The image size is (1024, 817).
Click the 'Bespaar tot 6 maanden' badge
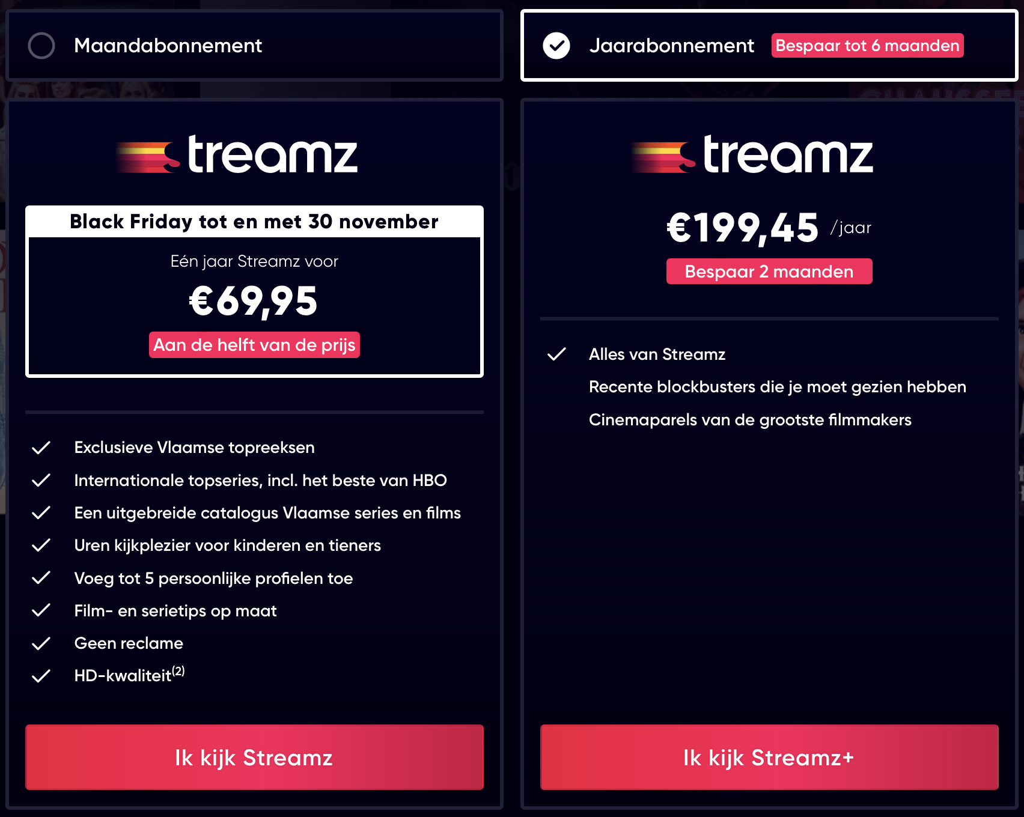[x=867, y=46]
